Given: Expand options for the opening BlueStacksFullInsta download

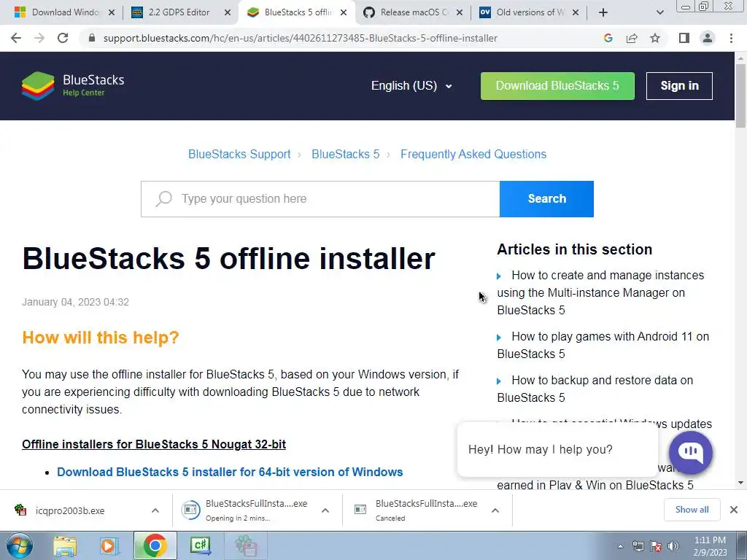Looking at the screenshot, I should (325, 510).
